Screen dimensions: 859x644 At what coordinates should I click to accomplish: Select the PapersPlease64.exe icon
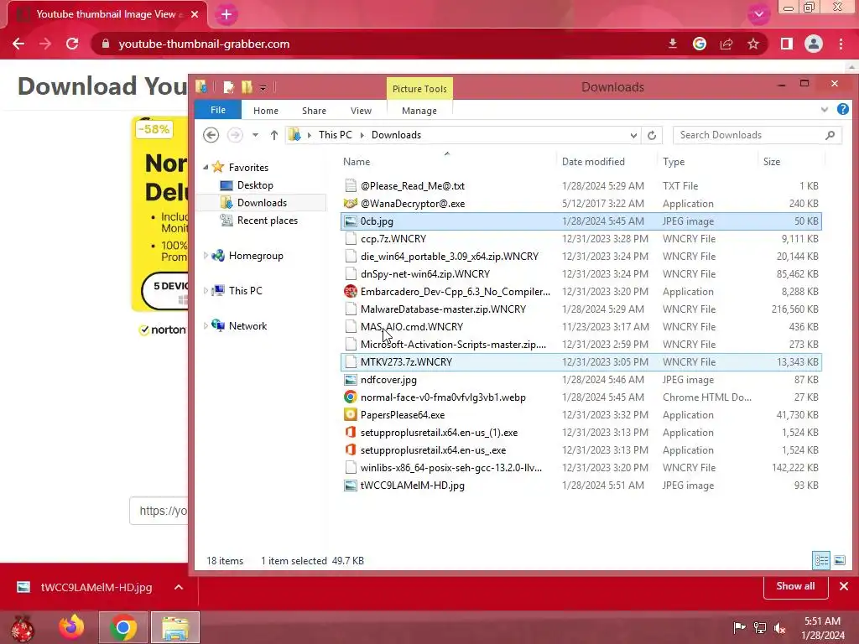coord(351,414)
